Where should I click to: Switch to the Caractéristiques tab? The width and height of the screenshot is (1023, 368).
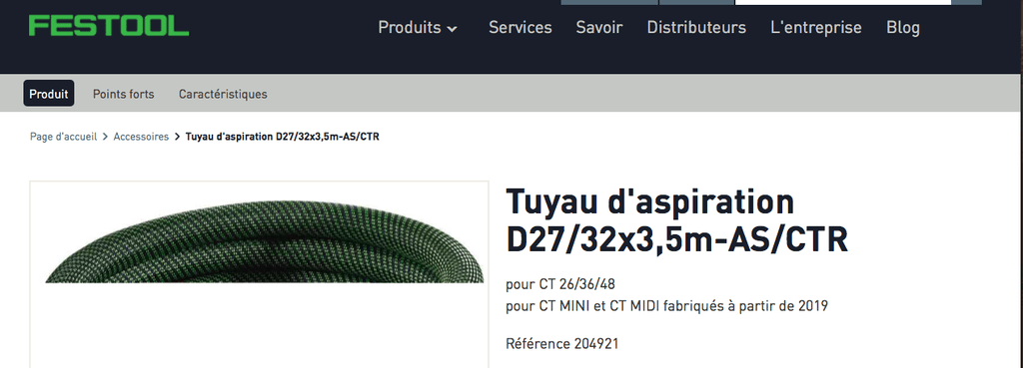point(223,94)
